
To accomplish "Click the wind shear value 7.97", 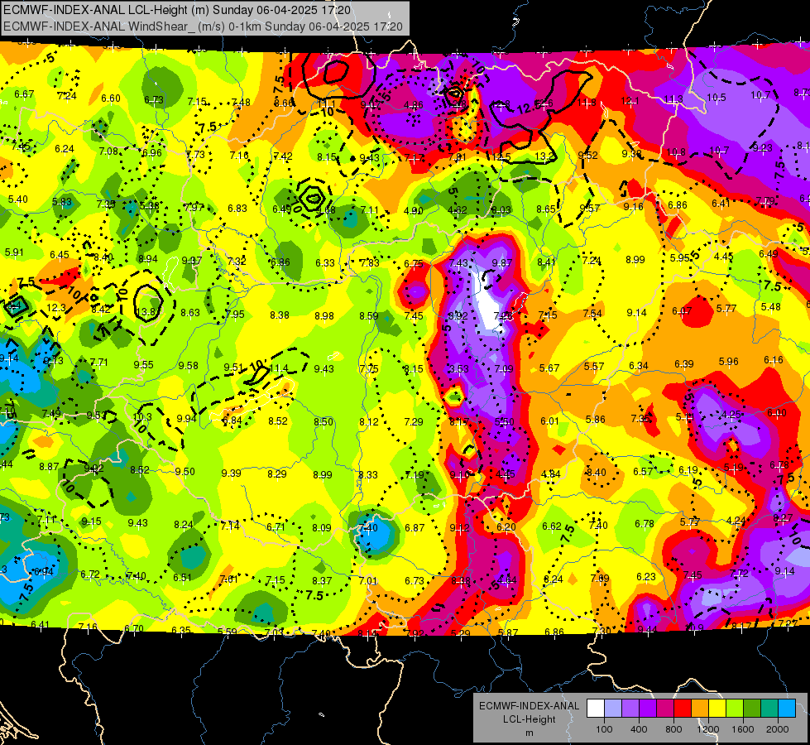I will (194, 207).
